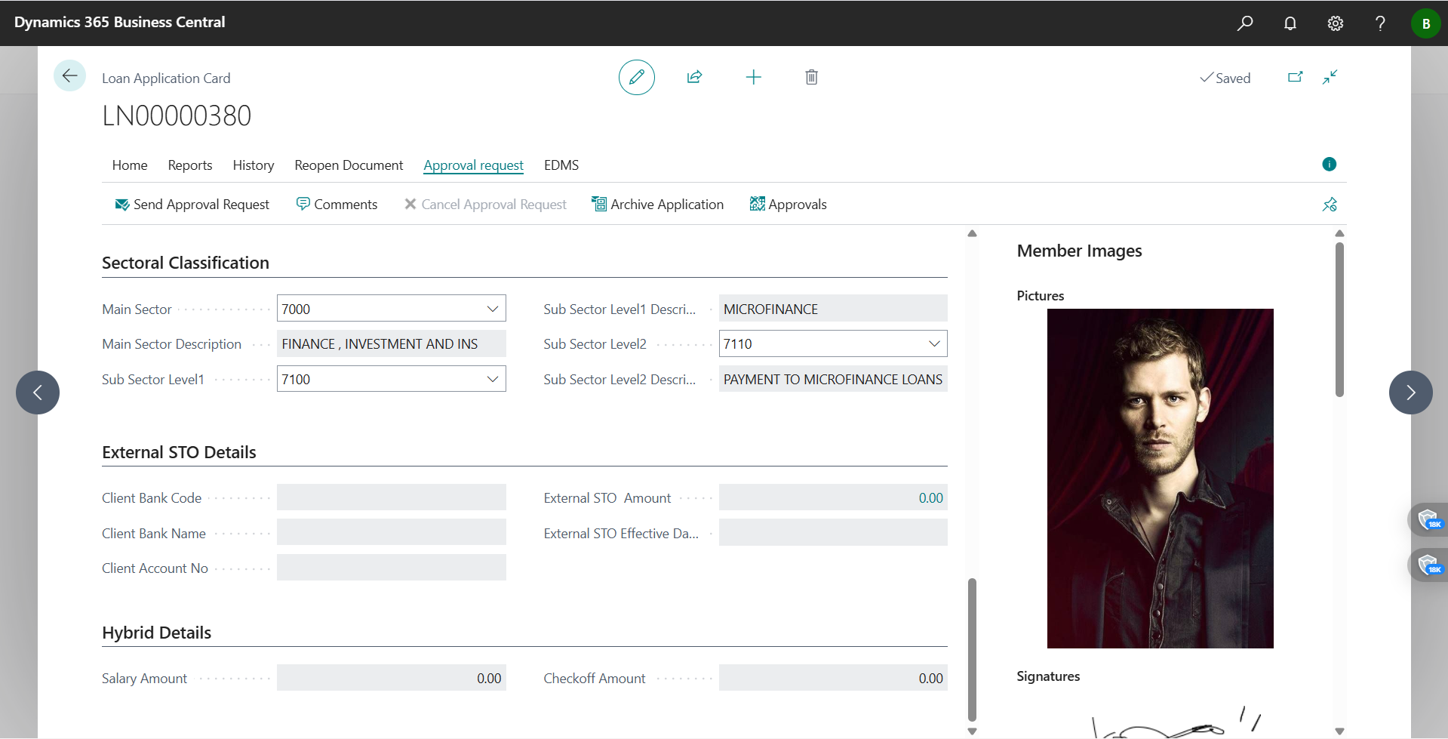Open the Main Sector dropdown
The image size is (1448, 739).
pyautogui.click(x=493, y=308)
